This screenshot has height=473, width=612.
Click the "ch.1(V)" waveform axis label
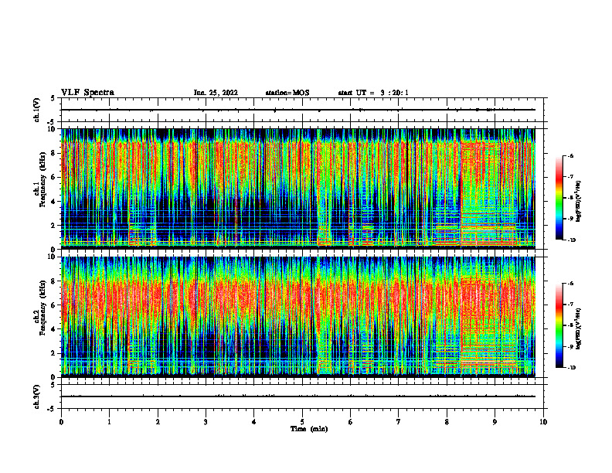(36, 110)
